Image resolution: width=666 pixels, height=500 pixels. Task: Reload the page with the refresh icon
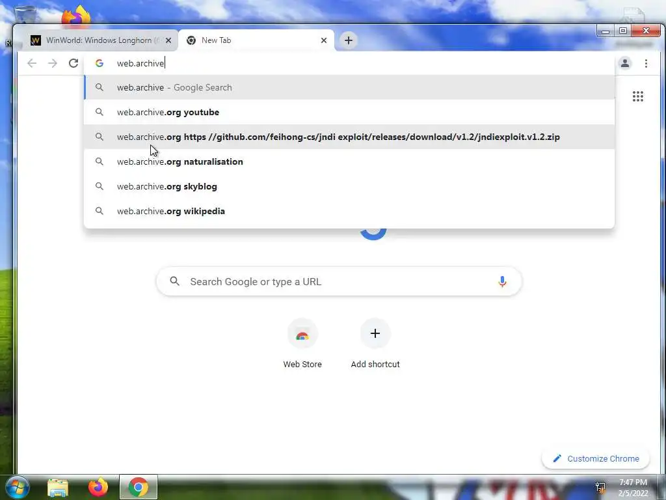pos(73,63)
